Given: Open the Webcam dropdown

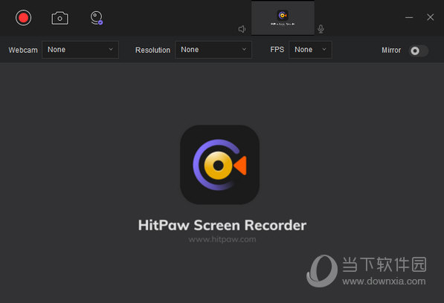Looking at the screenshot, I should point(80,50).
